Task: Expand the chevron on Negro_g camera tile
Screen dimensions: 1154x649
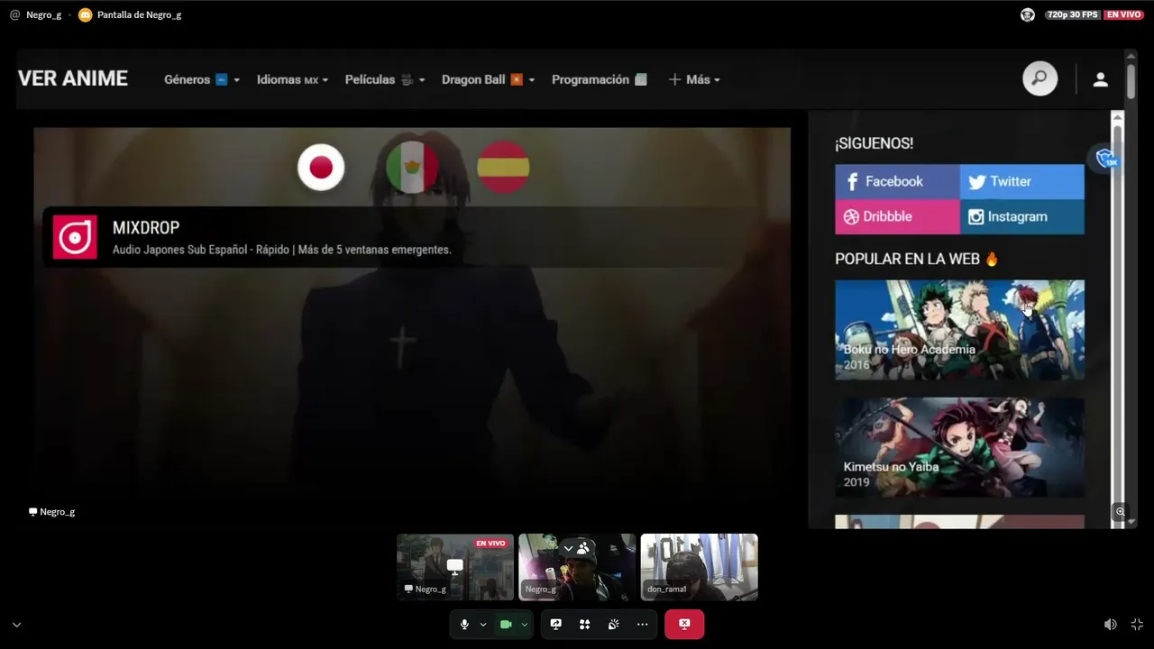Action: (568, 548)
